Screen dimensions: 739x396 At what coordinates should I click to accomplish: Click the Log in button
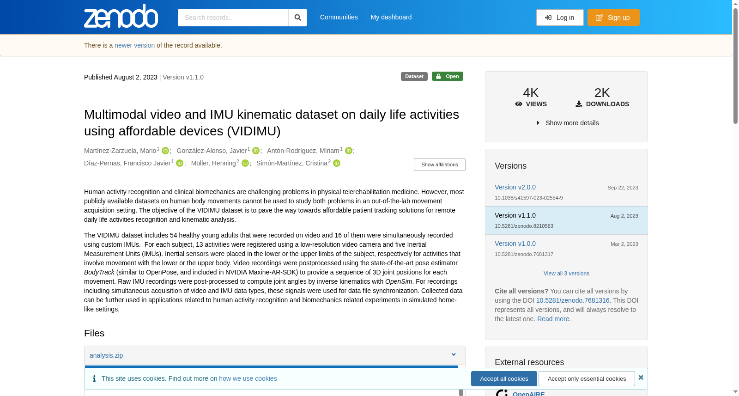[560, 18]
